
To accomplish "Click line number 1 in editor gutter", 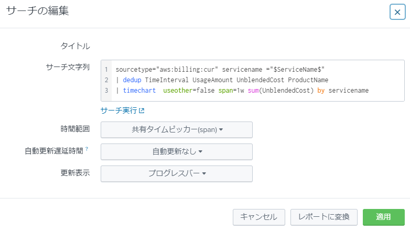I will pos(106,70).
